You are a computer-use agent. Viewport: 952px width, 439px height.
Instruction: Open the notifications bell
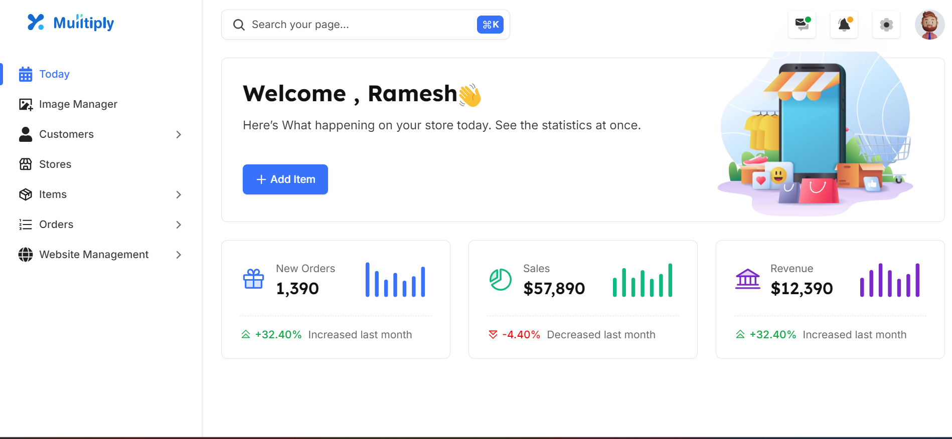(844, 25)
